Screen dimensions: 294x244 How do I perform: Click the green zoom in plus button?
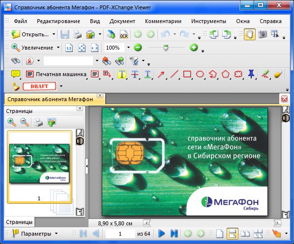(194, 48)
